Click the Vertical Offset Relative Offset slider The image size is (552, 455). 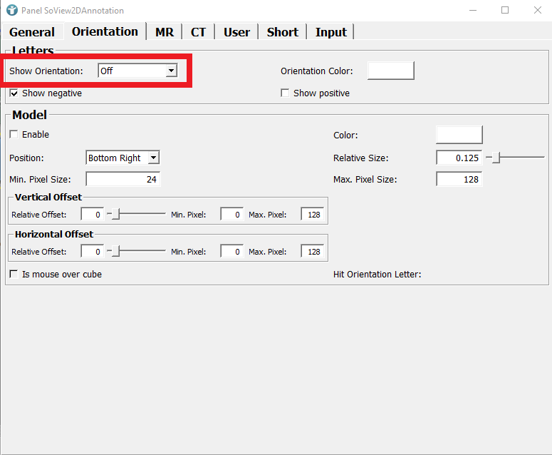coord(137,213)
